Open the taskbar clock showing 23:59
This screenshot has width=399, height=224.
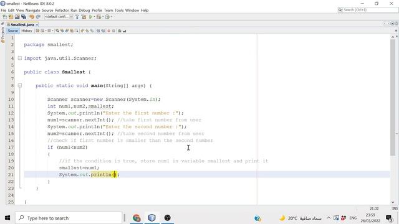click(370, 218)
